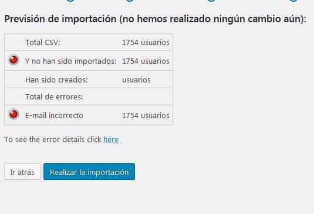
Task: Select the 'Han sido creados:' label
Action: point(56,80)
